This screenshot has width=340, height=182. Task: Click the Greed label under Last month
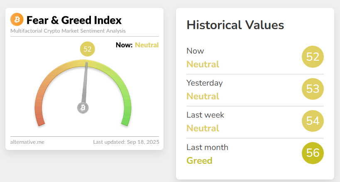click(x=199, y=160)
